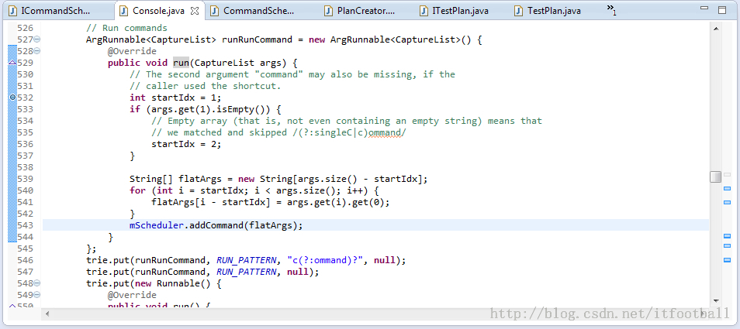Image resolution: width=740 pixels, height=329 pixels.
Task: Toggle the breakpoint at line 532
Action: point(12,98)
